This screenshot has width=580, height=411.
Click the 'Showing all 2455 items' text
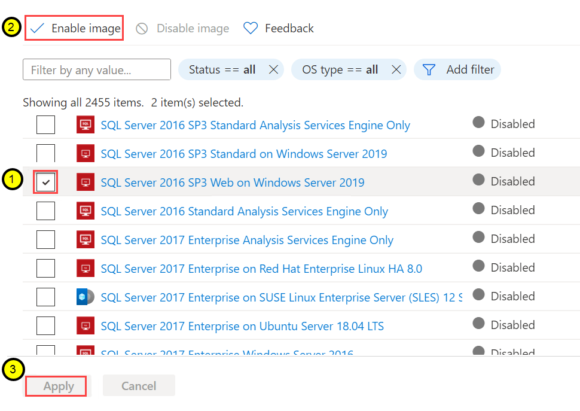point(83,102)
